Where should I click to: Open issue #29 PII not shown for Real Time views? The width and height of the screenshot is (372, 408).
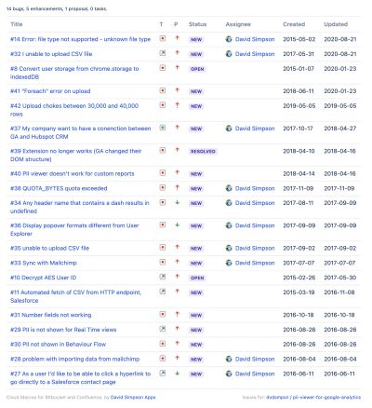pos(63,330)
